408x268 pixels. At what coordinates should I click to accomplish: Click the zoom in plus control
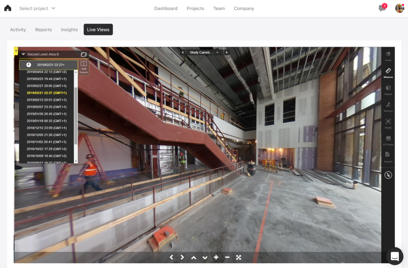point(216,258)
